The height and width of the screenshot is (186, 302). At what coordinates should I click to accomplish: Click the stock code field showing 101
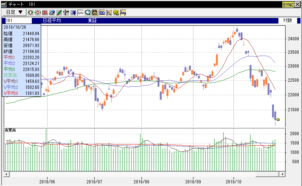point(17,21)
